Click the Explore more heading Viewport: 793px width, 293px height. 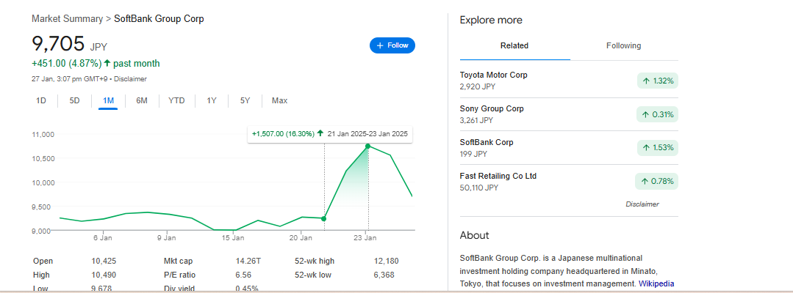click(x=491, y=21)
